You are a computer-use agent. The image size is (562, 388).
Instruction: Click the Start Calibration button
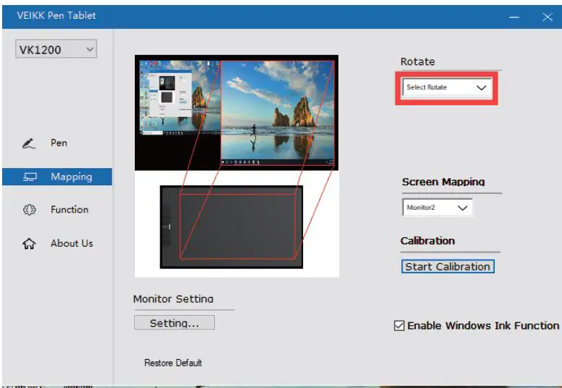click(448, 267)
